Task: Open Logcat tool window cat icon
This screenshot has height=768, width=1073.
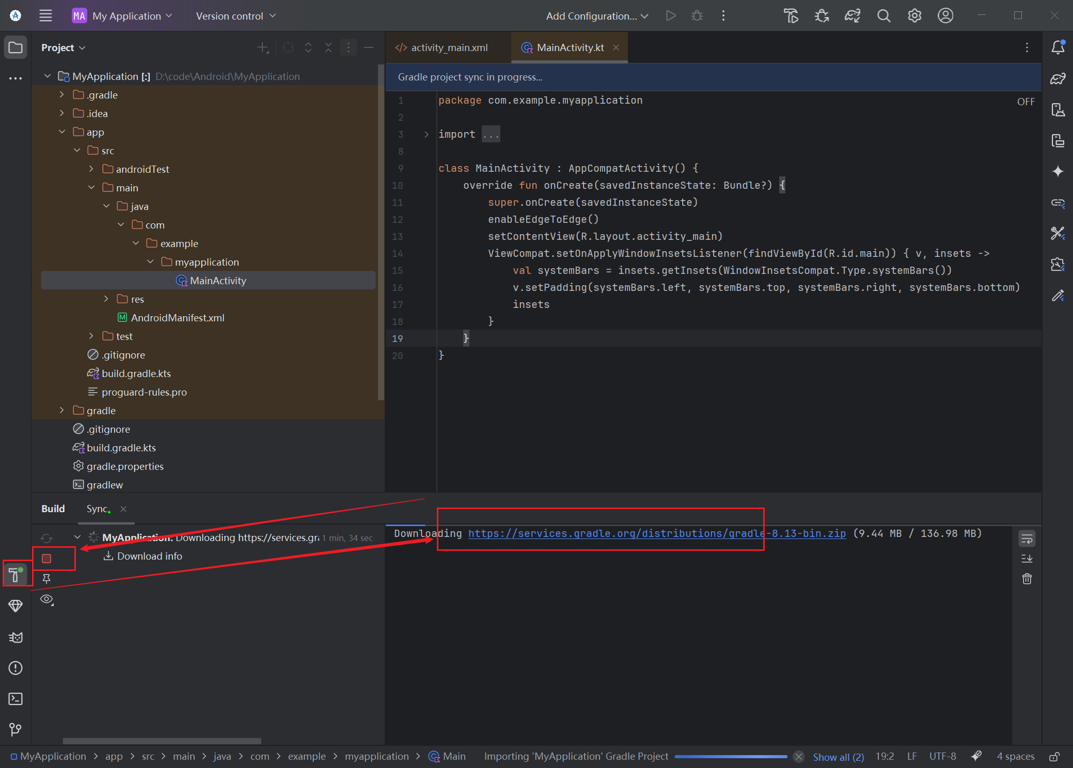Action: pos(15,638)
